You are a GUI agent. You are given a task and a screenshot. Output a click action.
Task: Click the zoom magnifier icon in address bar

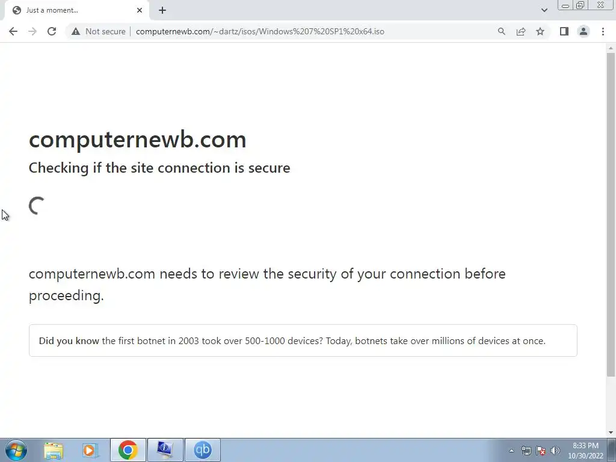[x=501, y=31]
